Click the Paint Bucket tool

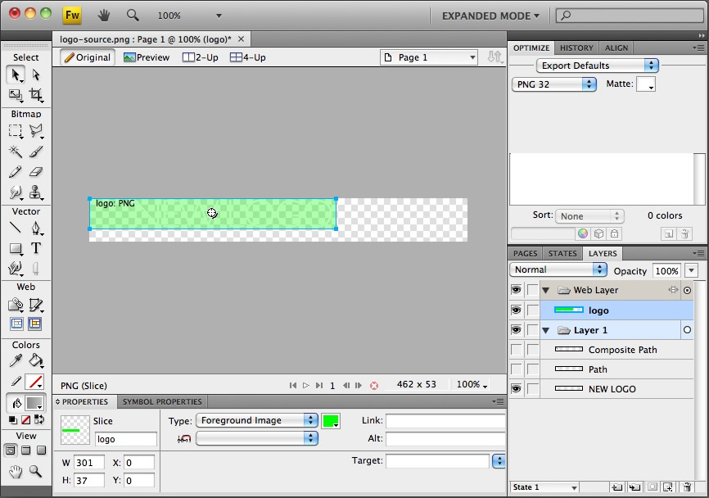(x=36, y=360)
